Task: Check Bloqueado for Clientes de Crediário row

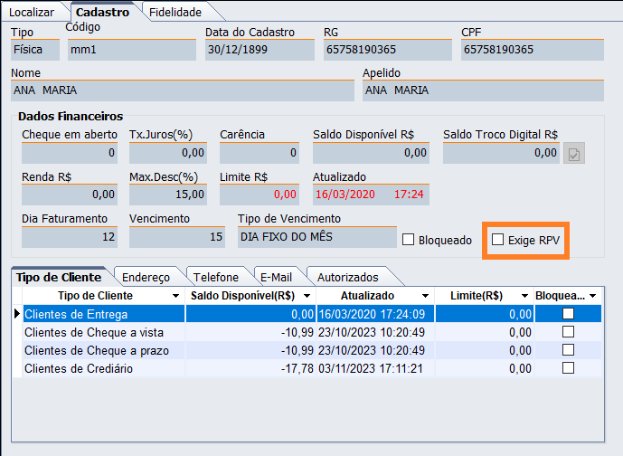Action: click(568, 368)
